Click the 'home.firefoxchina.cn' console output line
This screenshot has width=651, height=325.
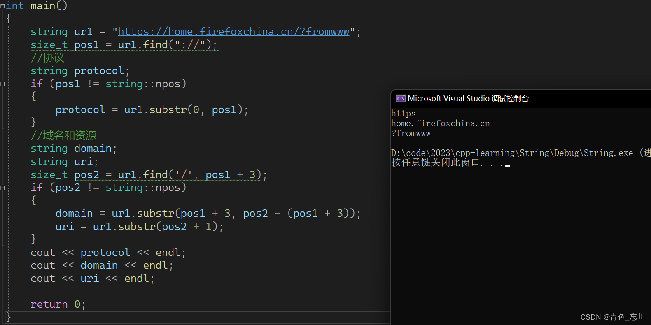point(440,123)
